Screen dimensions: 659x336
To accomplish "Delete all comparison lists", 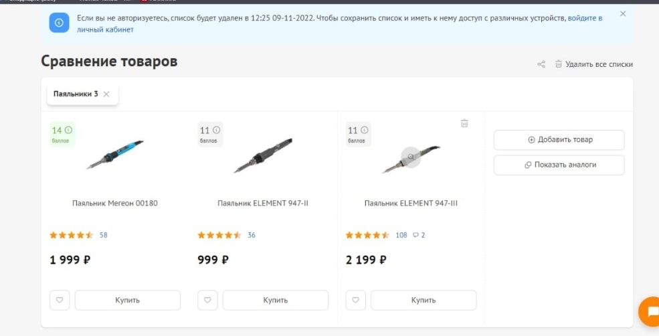I will tap(593, 64).
